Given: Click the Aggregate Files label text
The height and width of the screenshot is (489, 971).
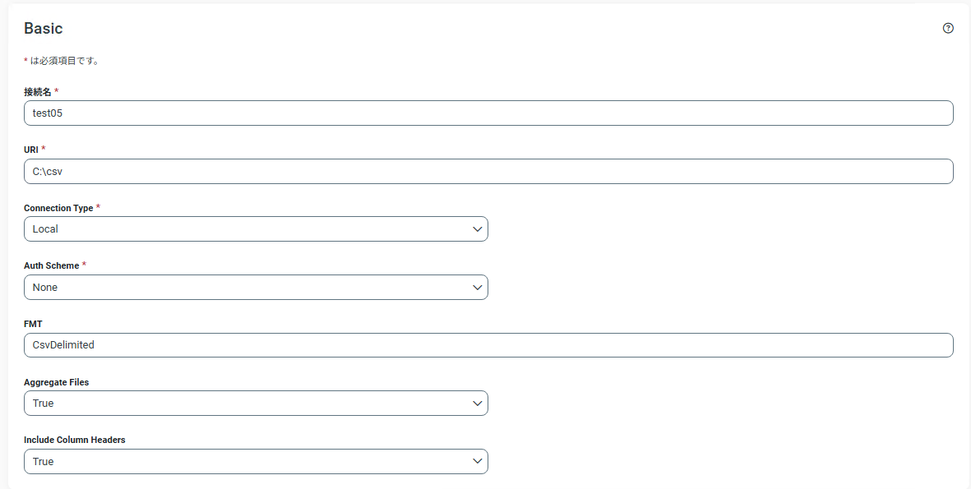Looking at the screenshot, I should click(57, 382).
